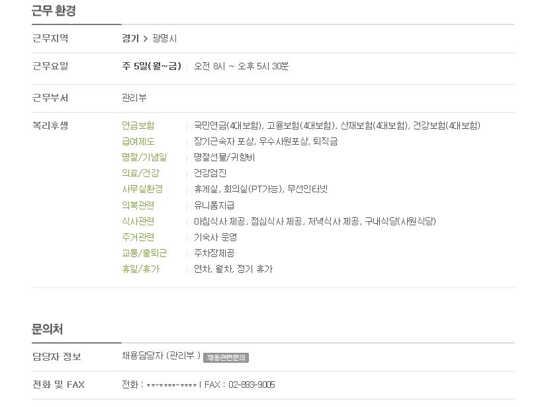Viewport: 546px width, 407px height.
Task: Select the 급여제도 benefit category label
Action: [138, 141]
